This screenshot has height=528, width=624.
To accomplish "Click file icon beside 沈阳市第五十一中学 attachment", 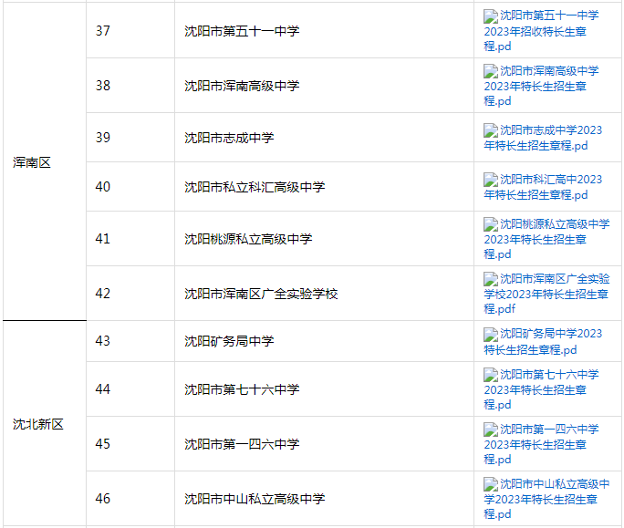I will coord(491,16).
